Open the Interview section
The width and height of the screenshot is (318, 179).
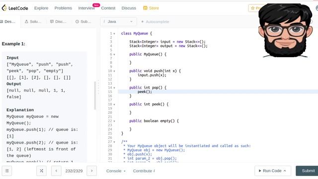tap(86, 8)
